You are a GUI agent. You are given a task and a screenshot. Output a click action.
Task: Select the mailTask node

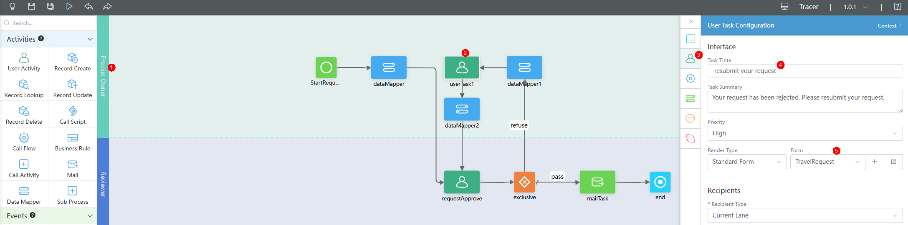(597, 182)
